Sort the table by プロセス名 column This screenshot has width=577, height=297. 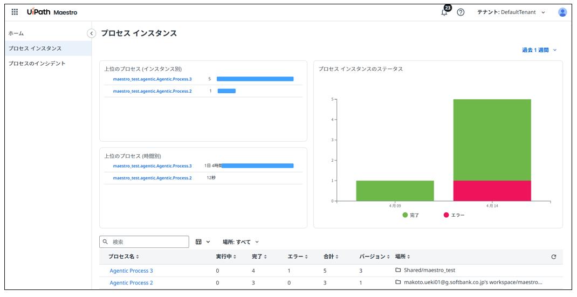click(x=123, y=257)
